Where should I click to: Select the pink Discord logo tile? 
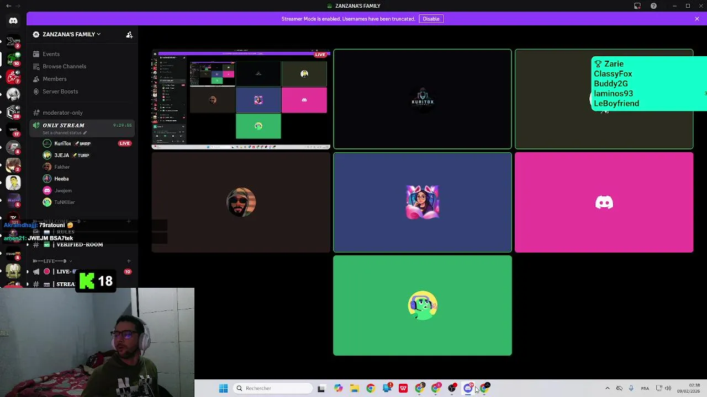tap(604, 202)
